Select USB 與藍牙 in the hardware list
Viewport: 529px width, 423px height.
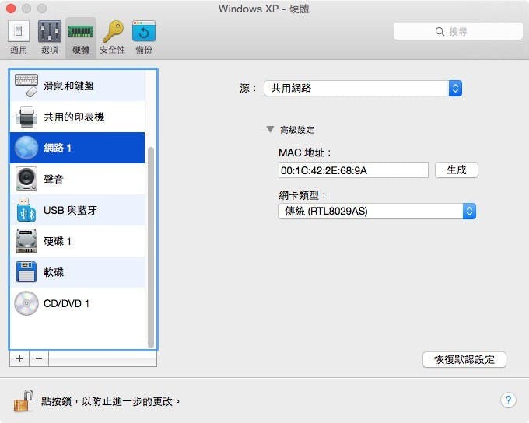[77, 210]
